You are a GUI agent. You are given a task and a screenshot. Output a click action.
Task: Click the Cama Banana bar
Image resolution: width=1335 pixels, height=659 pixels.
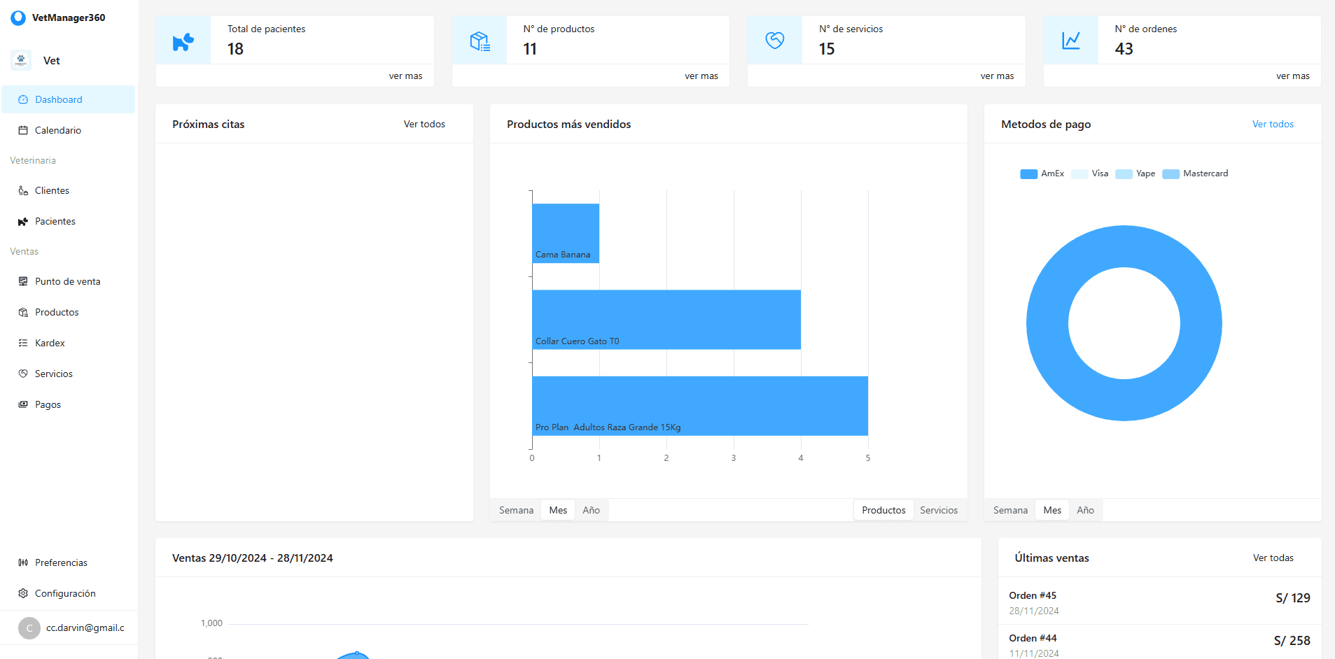(x=566, y=233)
